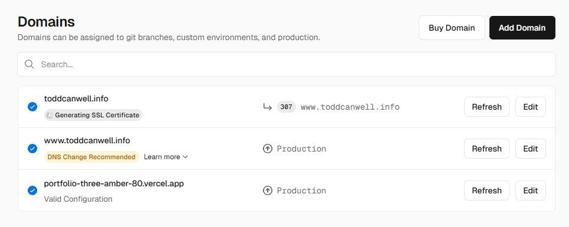Click the Production arrow icon in www.toddcanwell.info row
This screenshot has height=227, width=569.
point(268,149)
